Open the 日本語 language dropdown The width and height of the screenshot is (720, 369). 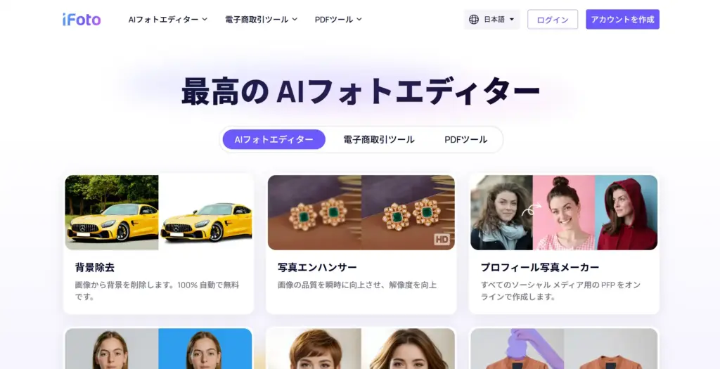point(491,19)
